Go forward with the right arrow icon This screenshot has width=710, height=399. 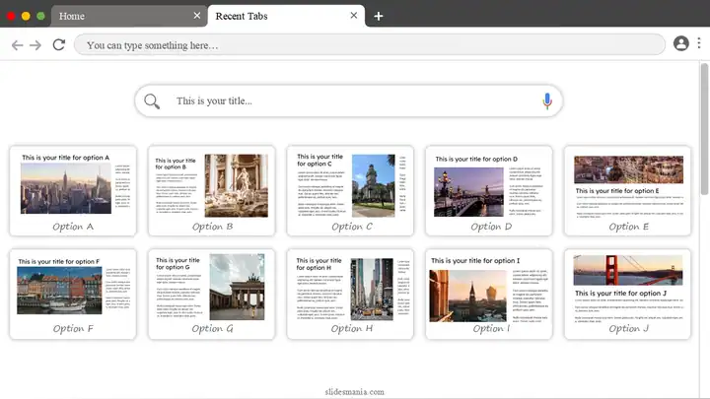coord(35,45)
